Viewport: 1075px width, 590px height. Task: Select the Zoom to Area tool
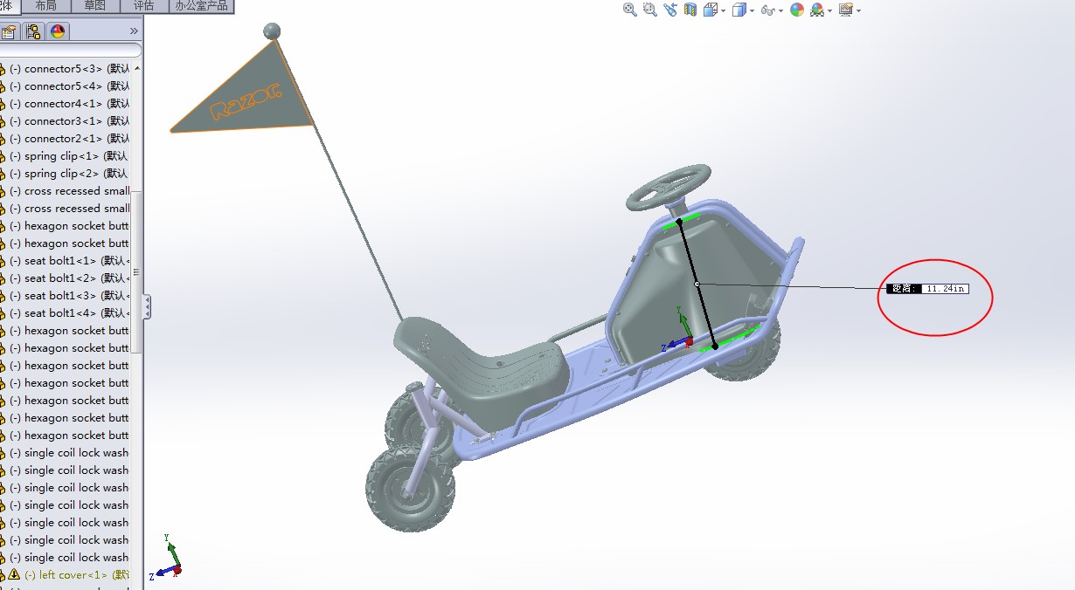(x=649, y=10)
